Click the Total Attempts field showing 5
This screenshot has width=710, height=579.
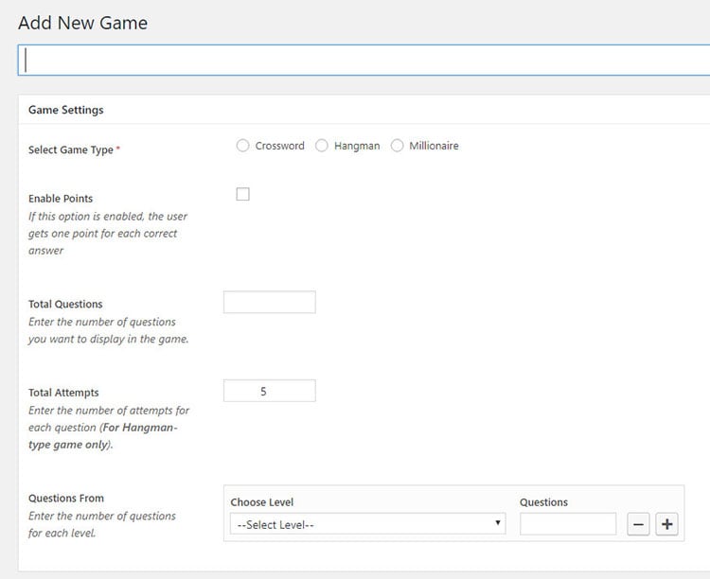pos(269,391)
